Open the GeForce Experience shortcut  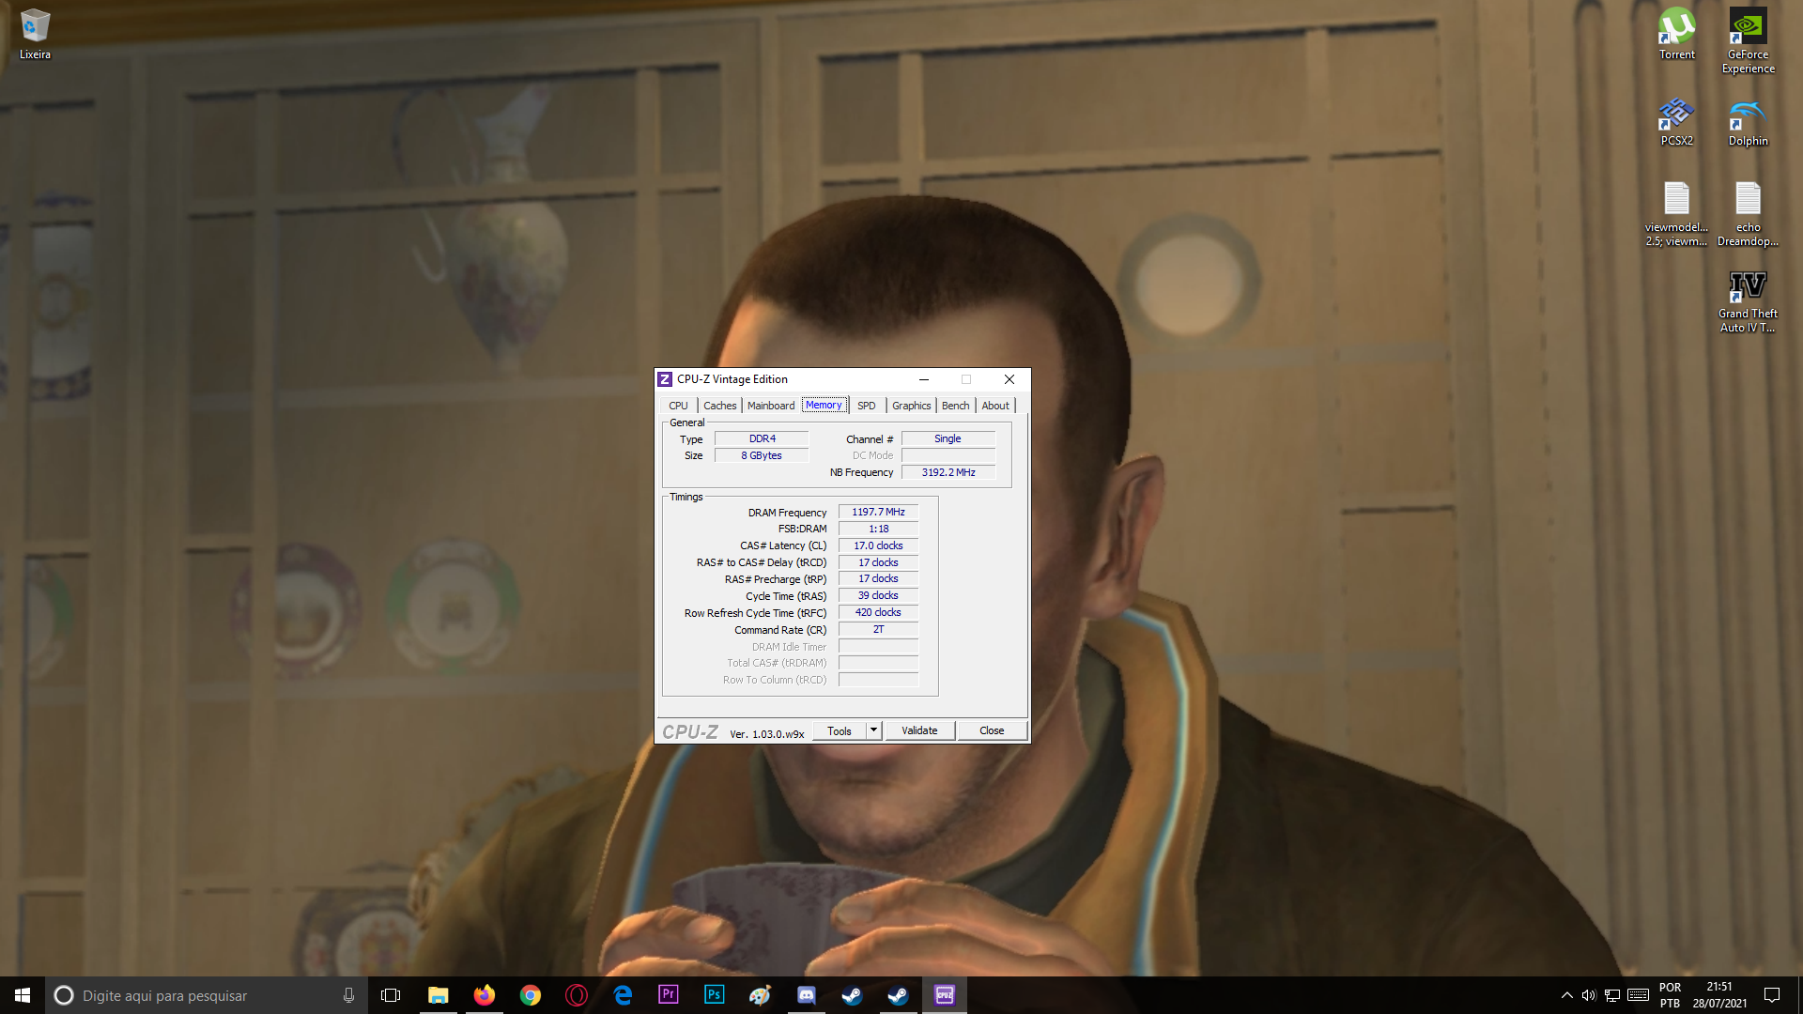(1748, 40)
